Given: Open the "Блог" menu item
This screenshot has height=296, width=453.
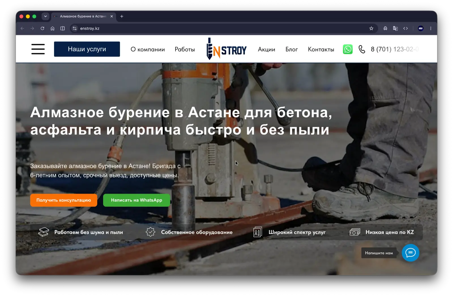Looking at the screenshot, I should pyautogui.click(x=292, y=49).
